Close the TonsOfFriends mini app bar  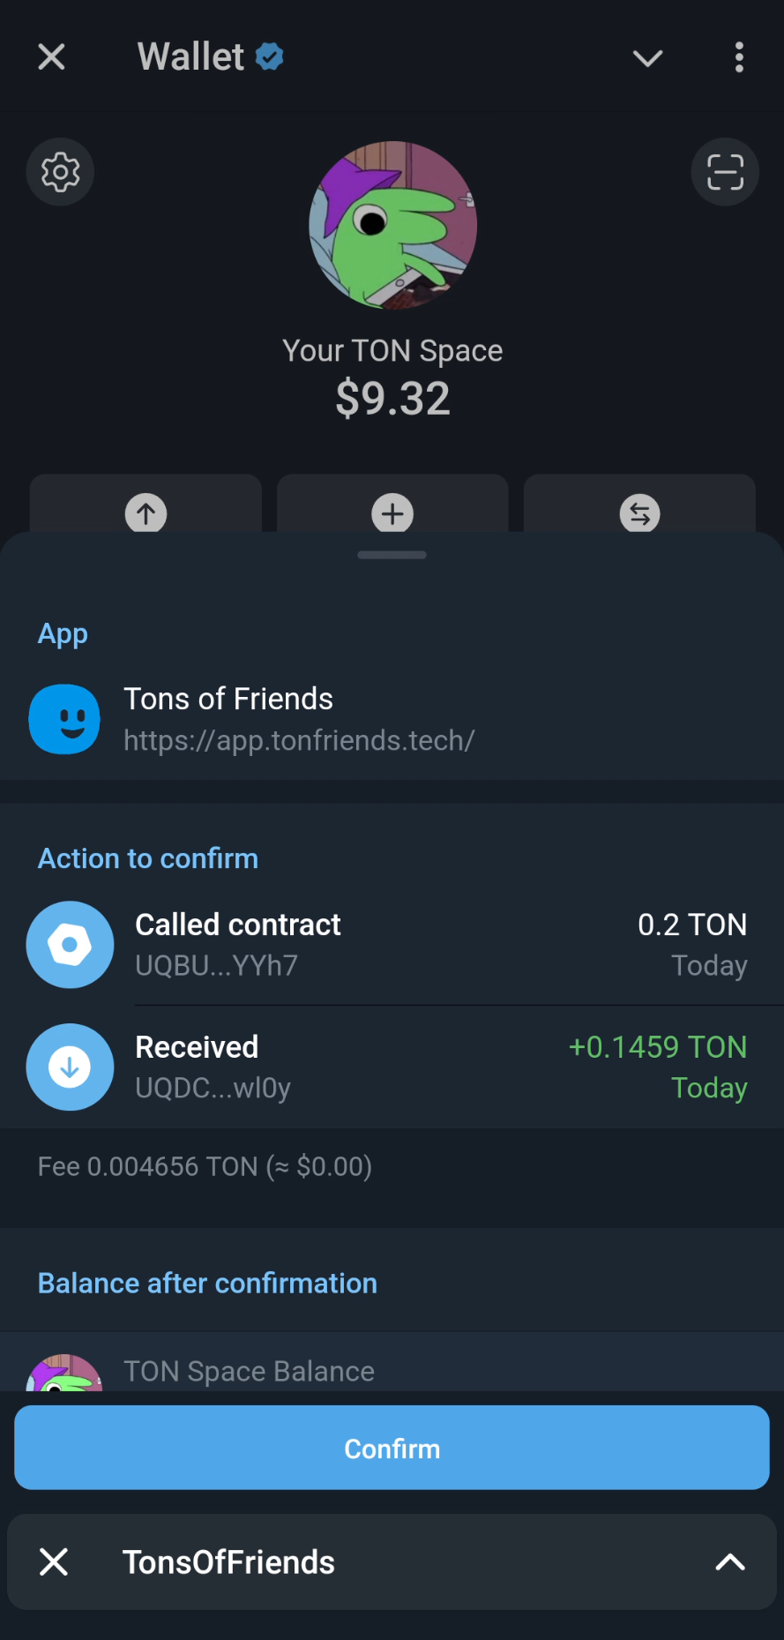[x=54, y=1562]
